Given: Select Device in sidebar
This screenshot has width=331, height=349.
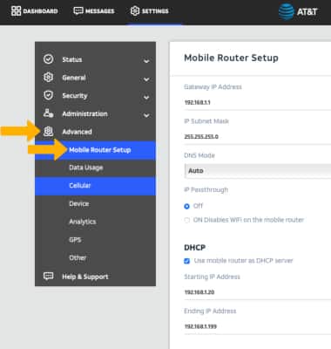Looking at the screenshot, I should pyautogui.click(x=96, y=204).
